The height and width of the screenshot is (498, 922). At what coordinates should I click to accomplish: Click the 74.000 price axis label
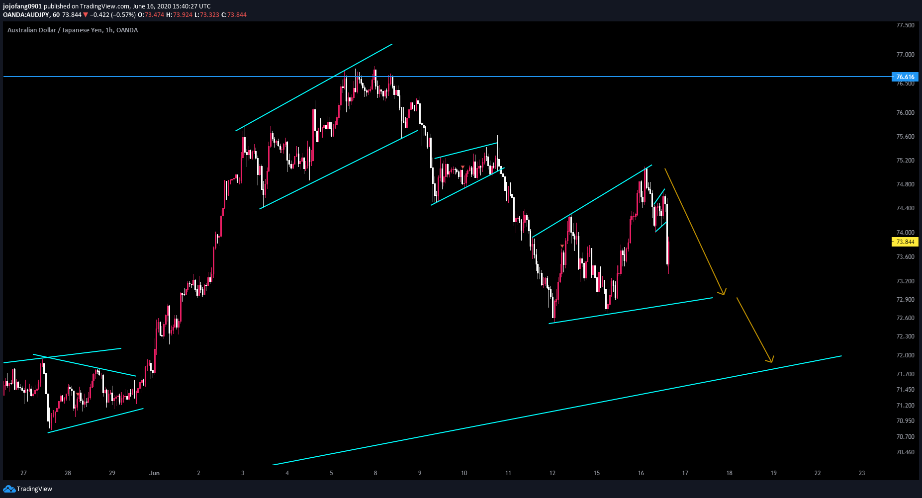905,233
